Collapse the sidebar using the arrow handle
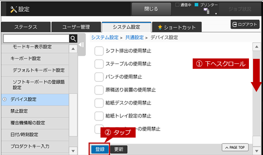Screen dimensions: 263x155 pyautogui.click(x=81, y=45)
